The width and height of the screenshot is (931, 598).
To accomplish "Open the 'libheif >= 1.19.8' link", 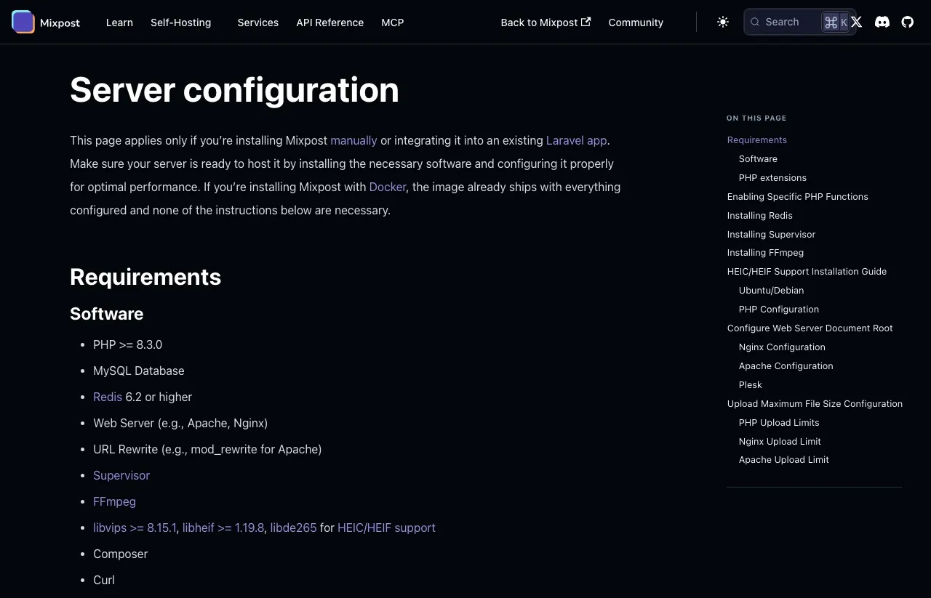I will pos(223,528).
